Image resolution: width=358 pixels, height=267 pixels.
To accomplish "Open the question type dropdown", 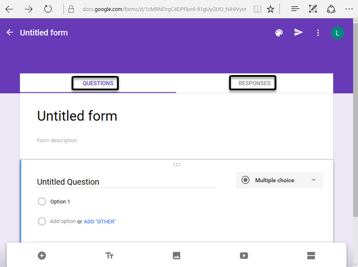I will point(279,180).
